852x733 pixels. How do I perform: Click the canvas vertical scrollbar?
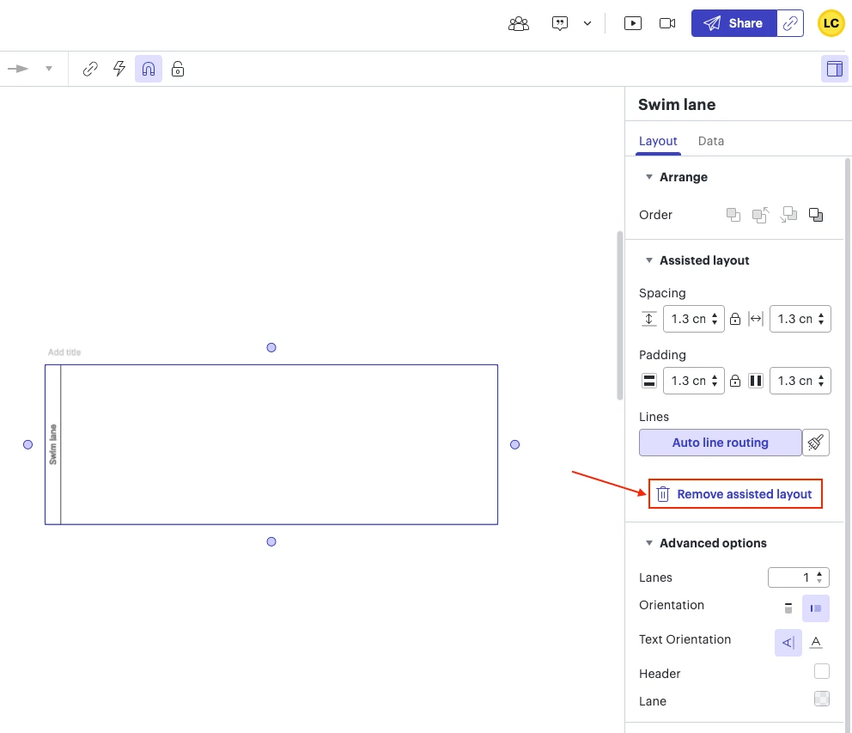point(619,315)
